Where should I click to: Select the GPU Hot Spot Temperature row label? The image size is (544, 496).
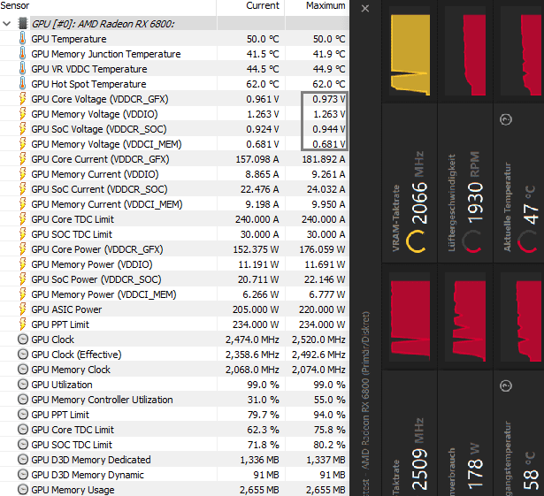[x=88, y=84]
